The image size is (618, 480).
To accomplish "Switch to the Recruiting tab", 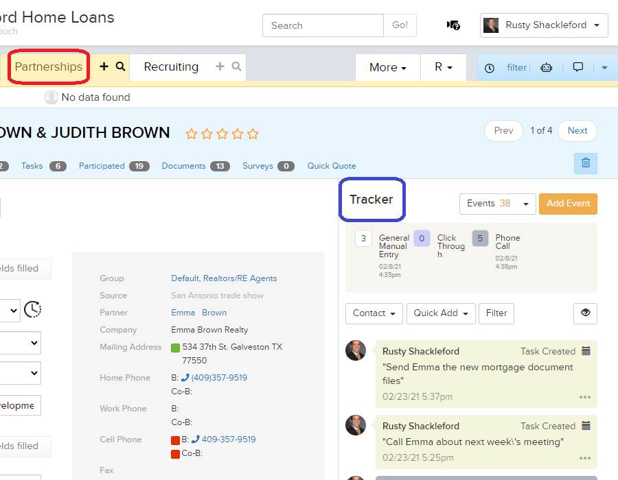I will [x=171, y=67].
